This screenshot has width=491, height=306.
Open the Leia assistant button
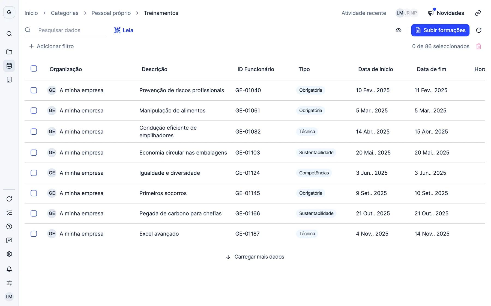click(x=124, y=30)
